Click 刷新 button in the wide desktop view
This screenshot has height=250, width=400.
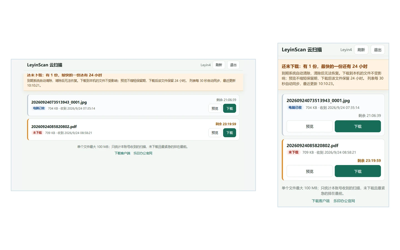click(219, 65)
